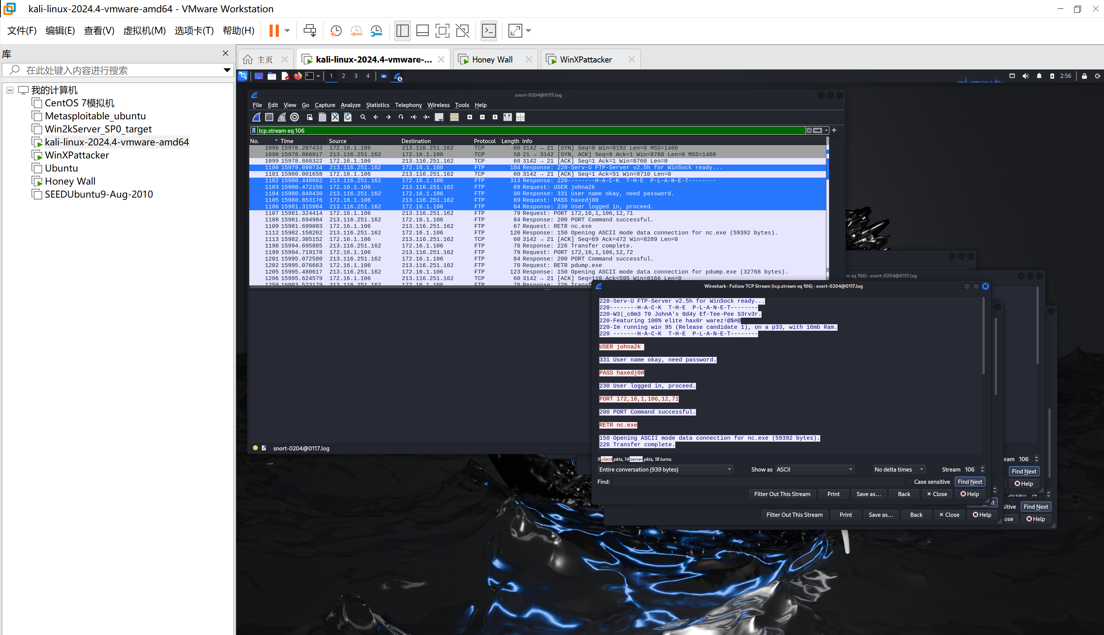Enable Case sensitive checkbox

point(909,482)
